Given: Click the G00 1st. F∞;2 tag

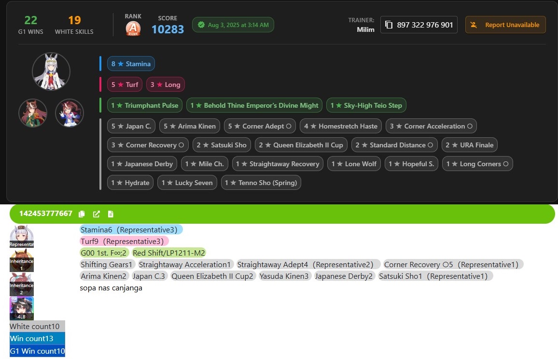Looking at the screenshot, I should (104, 253).
